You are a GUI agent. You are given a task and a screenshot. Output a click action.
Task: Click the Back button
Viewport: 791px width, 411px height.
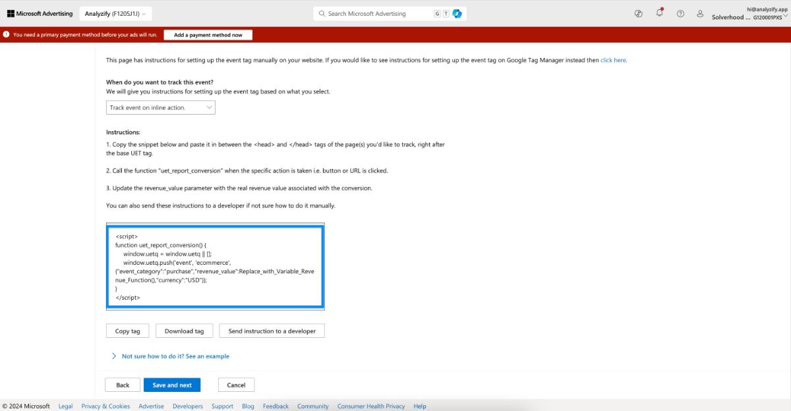tap(123, 385)
